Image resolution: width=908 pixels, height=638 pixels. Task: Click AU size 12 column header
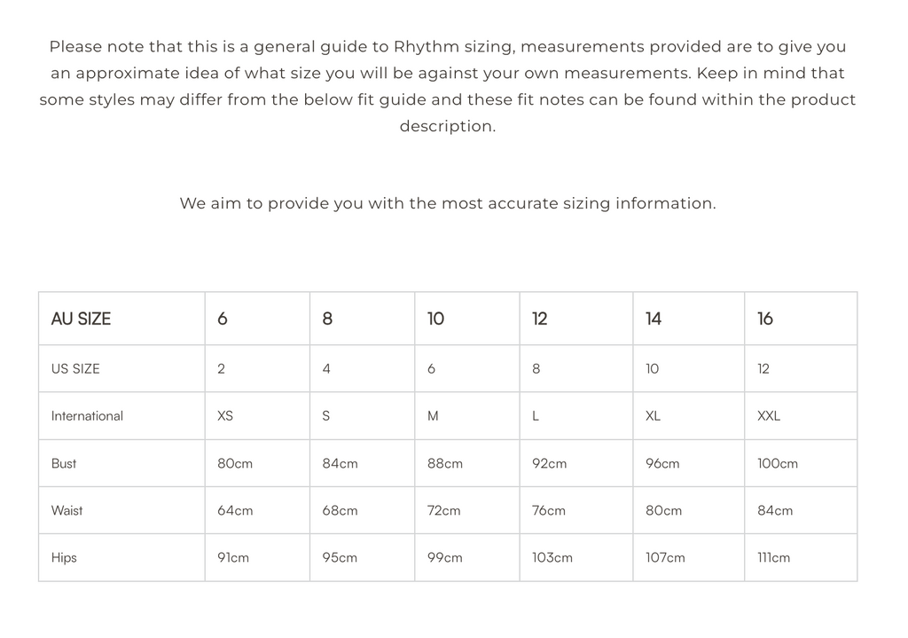click(540, 319)
